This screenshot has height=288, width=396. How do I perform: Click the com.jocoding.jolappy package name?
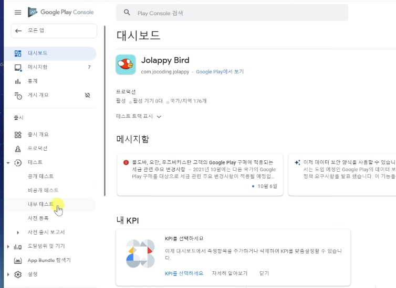click(x=165, y=72)
